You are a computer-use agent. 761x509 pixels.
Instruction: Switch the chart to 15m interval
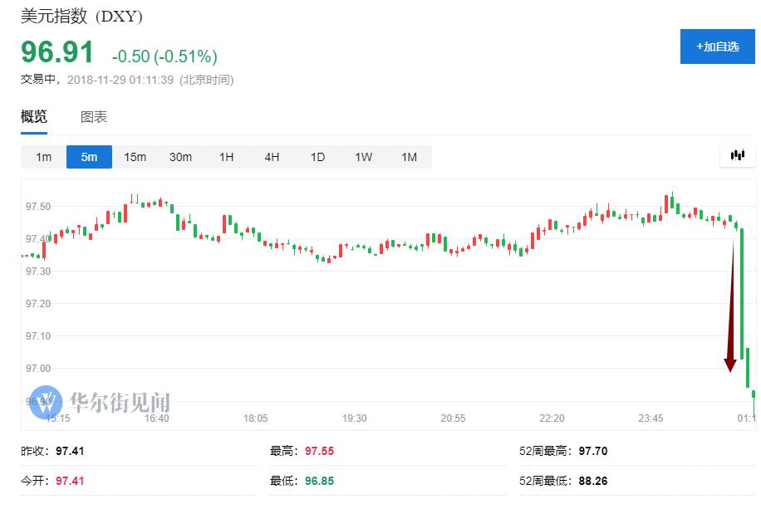click(x=135, y=157)
